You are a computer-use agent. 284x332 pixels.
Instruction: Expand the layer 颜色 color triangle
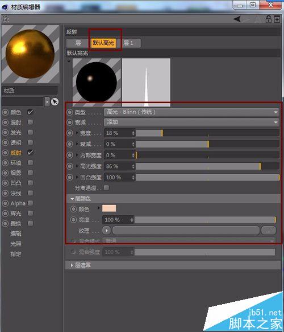[x=98, y=208]
